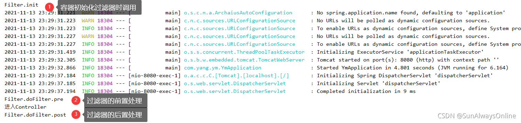Click the Filter.doFilter.pre output line

[34, 99]
